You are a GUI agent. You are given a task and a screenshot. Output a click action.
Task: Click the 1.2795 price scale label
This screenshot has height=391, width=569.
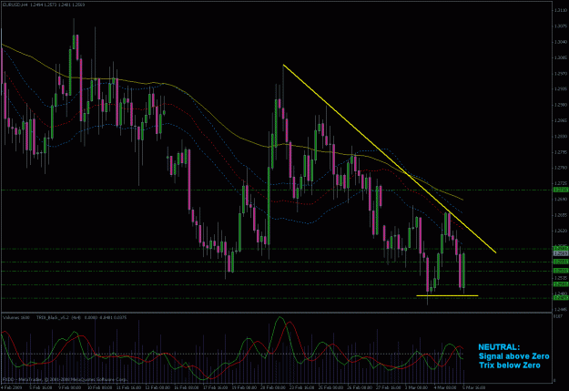pyautogui.click(x=561, y=152)
